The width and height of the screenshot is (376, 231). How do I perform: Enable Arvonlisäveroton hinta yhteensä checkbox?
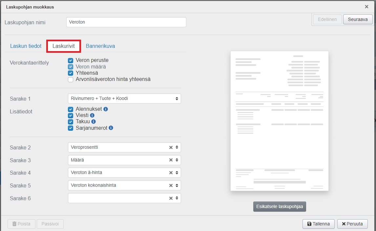[x=71, y=79]
